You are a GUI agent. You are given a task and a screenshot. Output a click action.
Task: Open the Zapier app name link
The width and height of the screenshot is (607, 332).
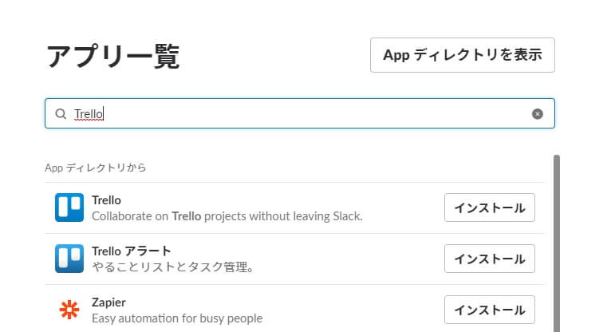pyautogui.click(x=108, y=302)
